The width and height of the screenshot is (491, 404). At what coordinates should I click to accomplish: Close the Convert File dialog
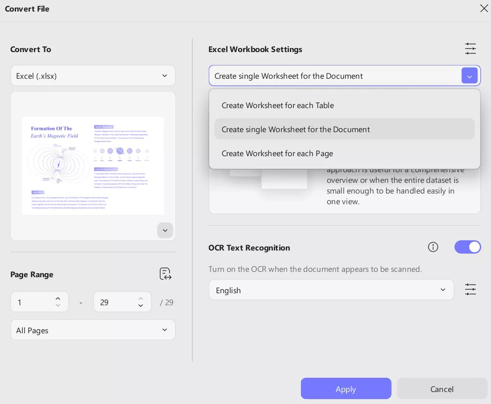coord(484,8)
